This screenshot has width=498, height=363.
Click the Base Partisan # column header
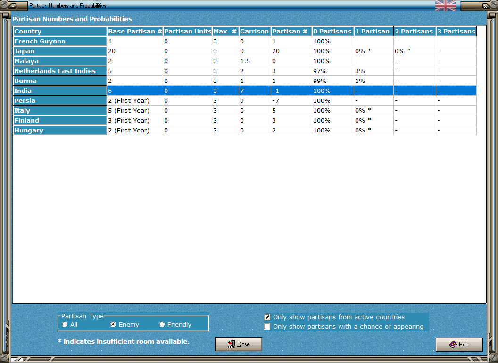tap(135, 31)
